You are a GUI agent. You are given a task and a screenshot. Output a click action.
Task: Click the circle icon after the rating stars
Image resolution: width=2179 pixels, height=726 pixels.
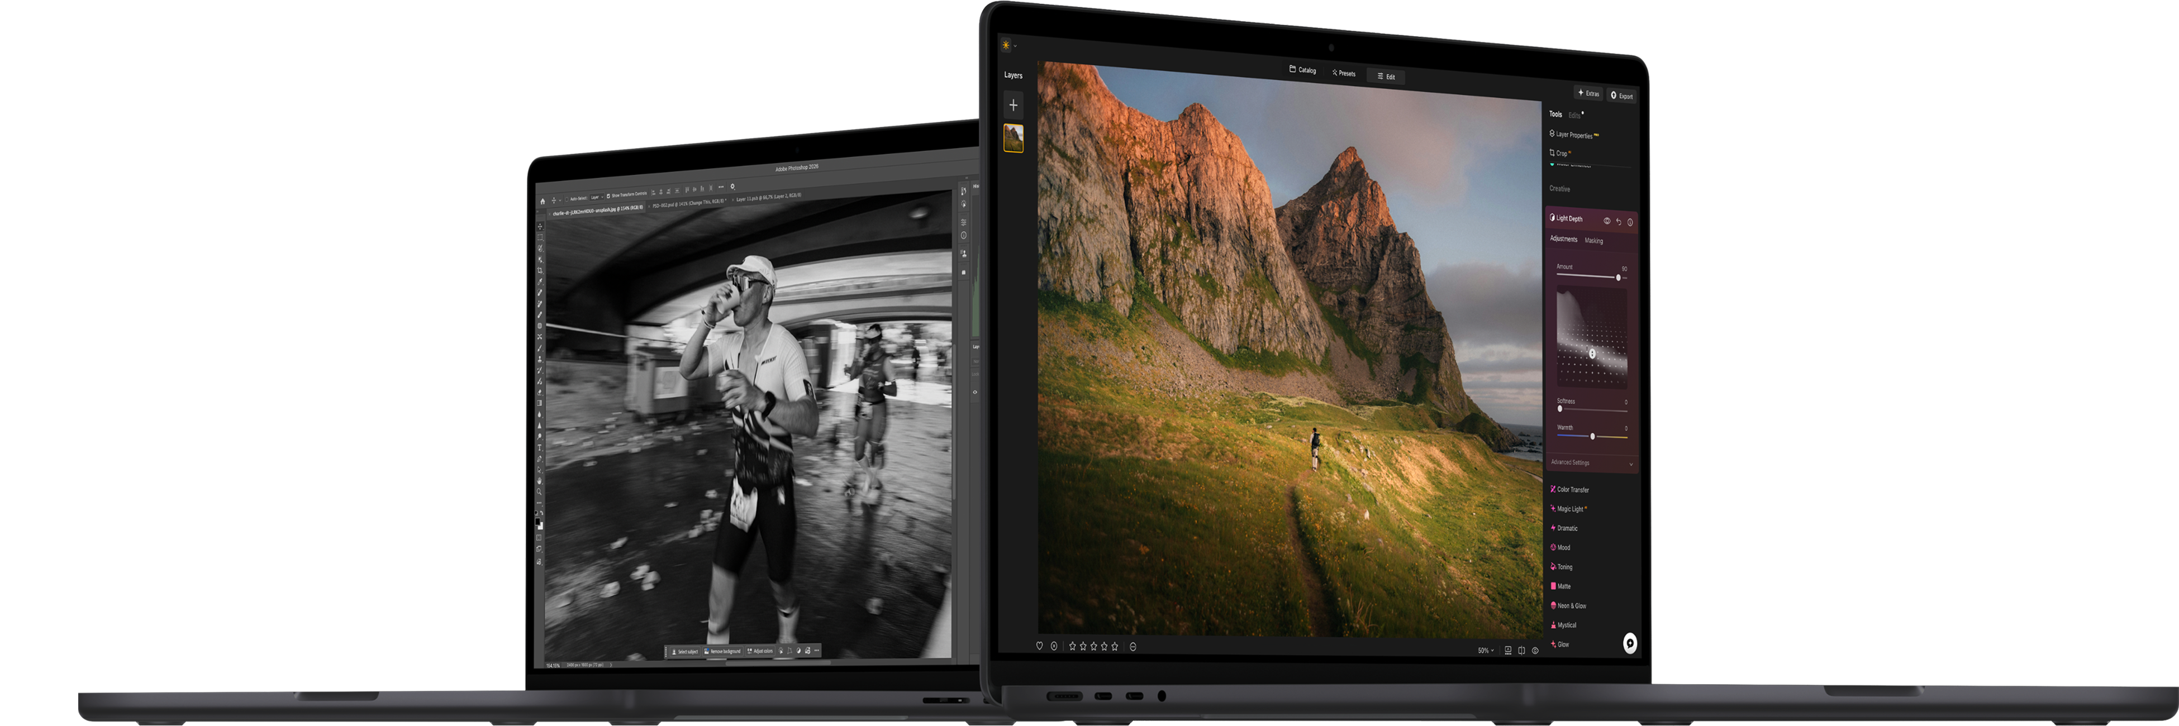pyautogui.click(x=1134, y=647)
